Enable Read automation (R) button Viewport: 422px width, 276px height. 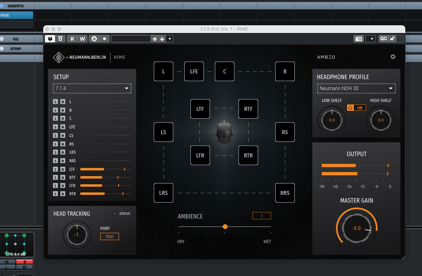(72, 39)
